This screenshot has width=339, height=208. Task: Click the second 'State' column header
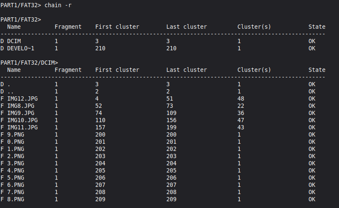point(317,70)
